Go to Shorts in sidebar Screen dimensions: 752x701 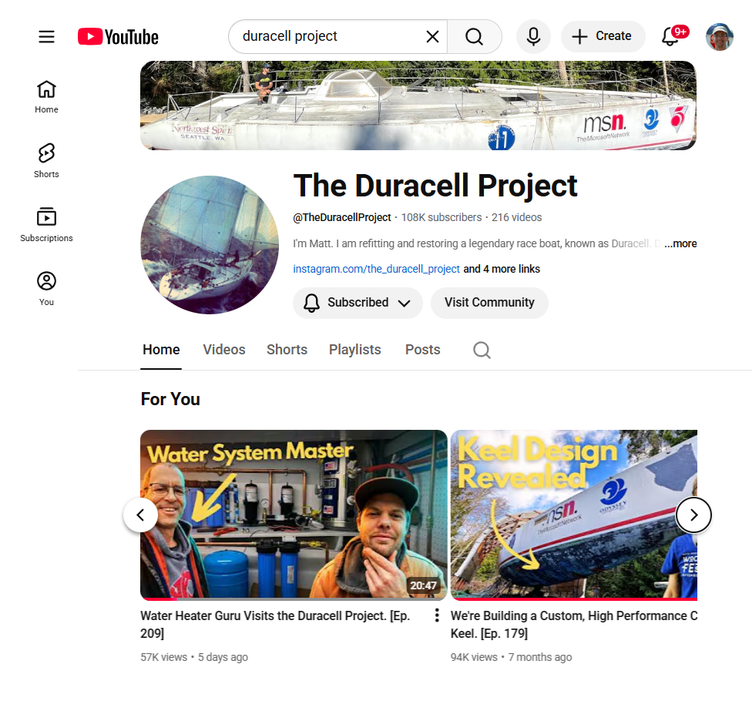pos(46,159)
